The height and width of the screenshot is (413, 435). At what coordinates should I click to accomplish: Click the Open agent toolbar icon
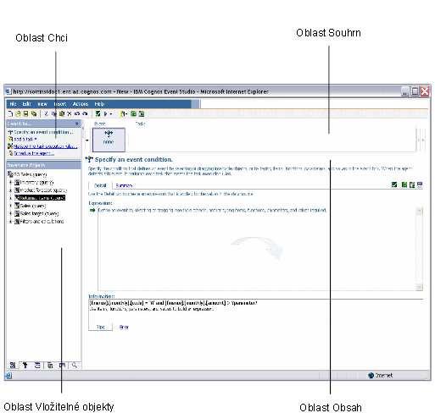coord(18,113)
